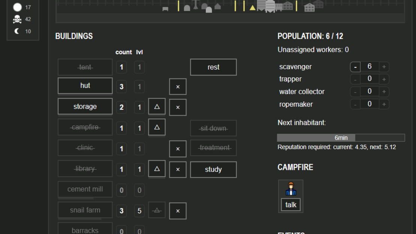This screenshot has width=416, height=234.
Task: Click the crossed-out tent button
Action: [x=85, y=67]
